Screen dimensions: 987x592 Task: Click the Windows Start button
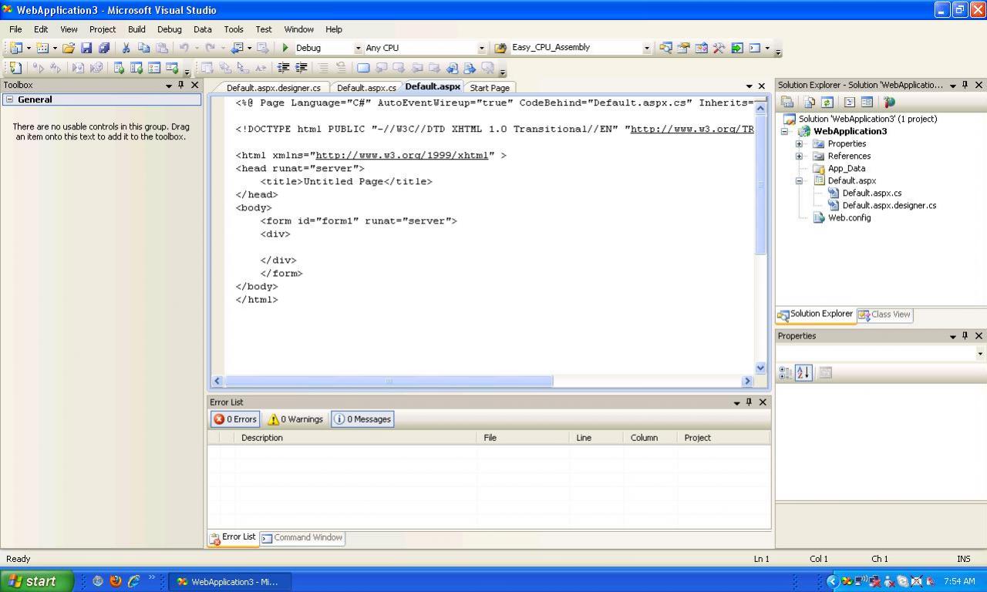tap(36, 581)
